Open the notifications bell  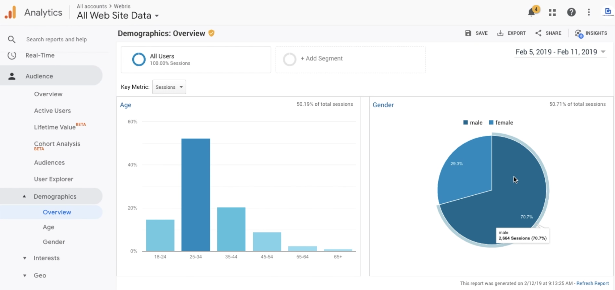[x=532, y=12]
